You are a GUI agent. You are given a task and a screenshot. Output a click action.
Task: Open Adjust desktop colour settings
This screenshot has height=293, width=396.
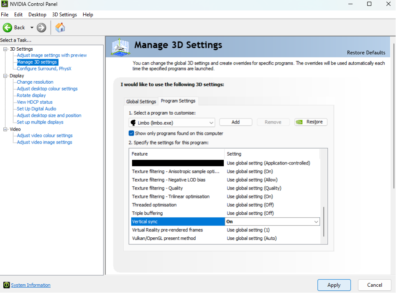click(x=47, y=89)
